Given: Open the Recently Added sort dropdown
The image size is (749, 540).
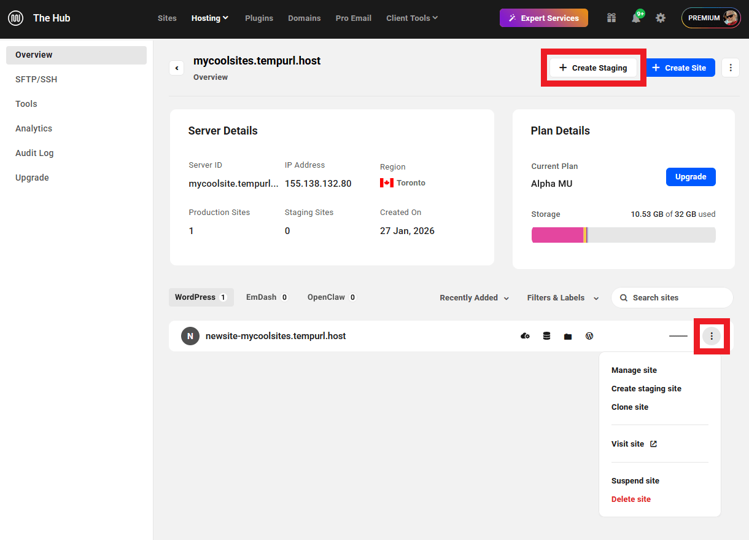Looking at the screenshot, I should coord(475,297).
